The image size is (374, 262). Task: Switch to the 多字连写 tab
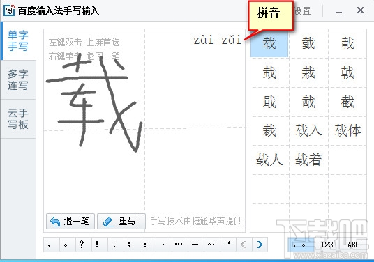(x=18, y=79)
